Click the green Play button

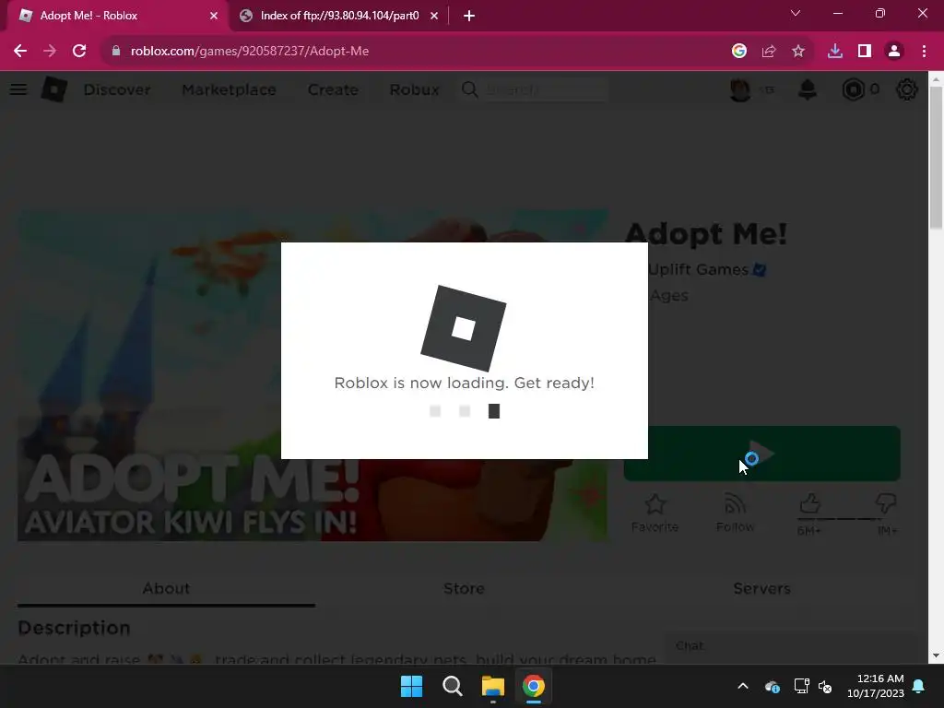coord(762,454)
